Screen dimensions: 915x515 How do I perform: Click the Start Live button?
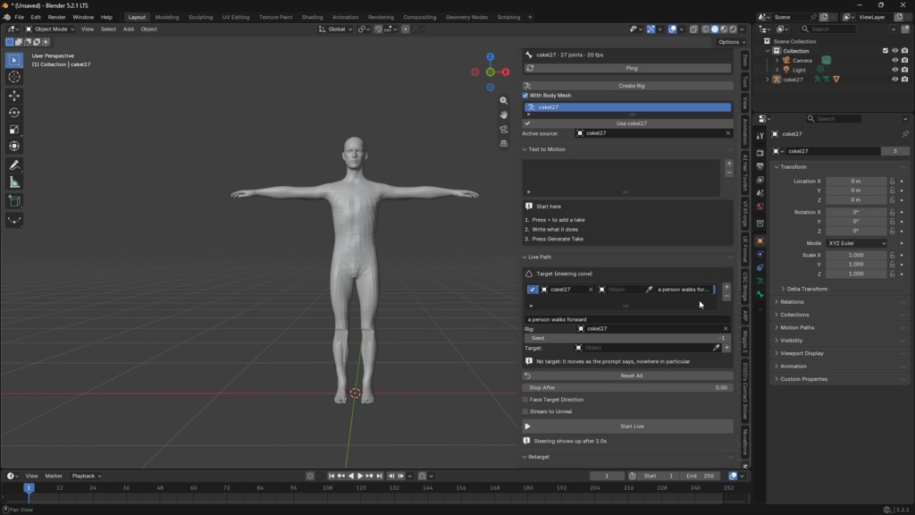tap(628, 426)
